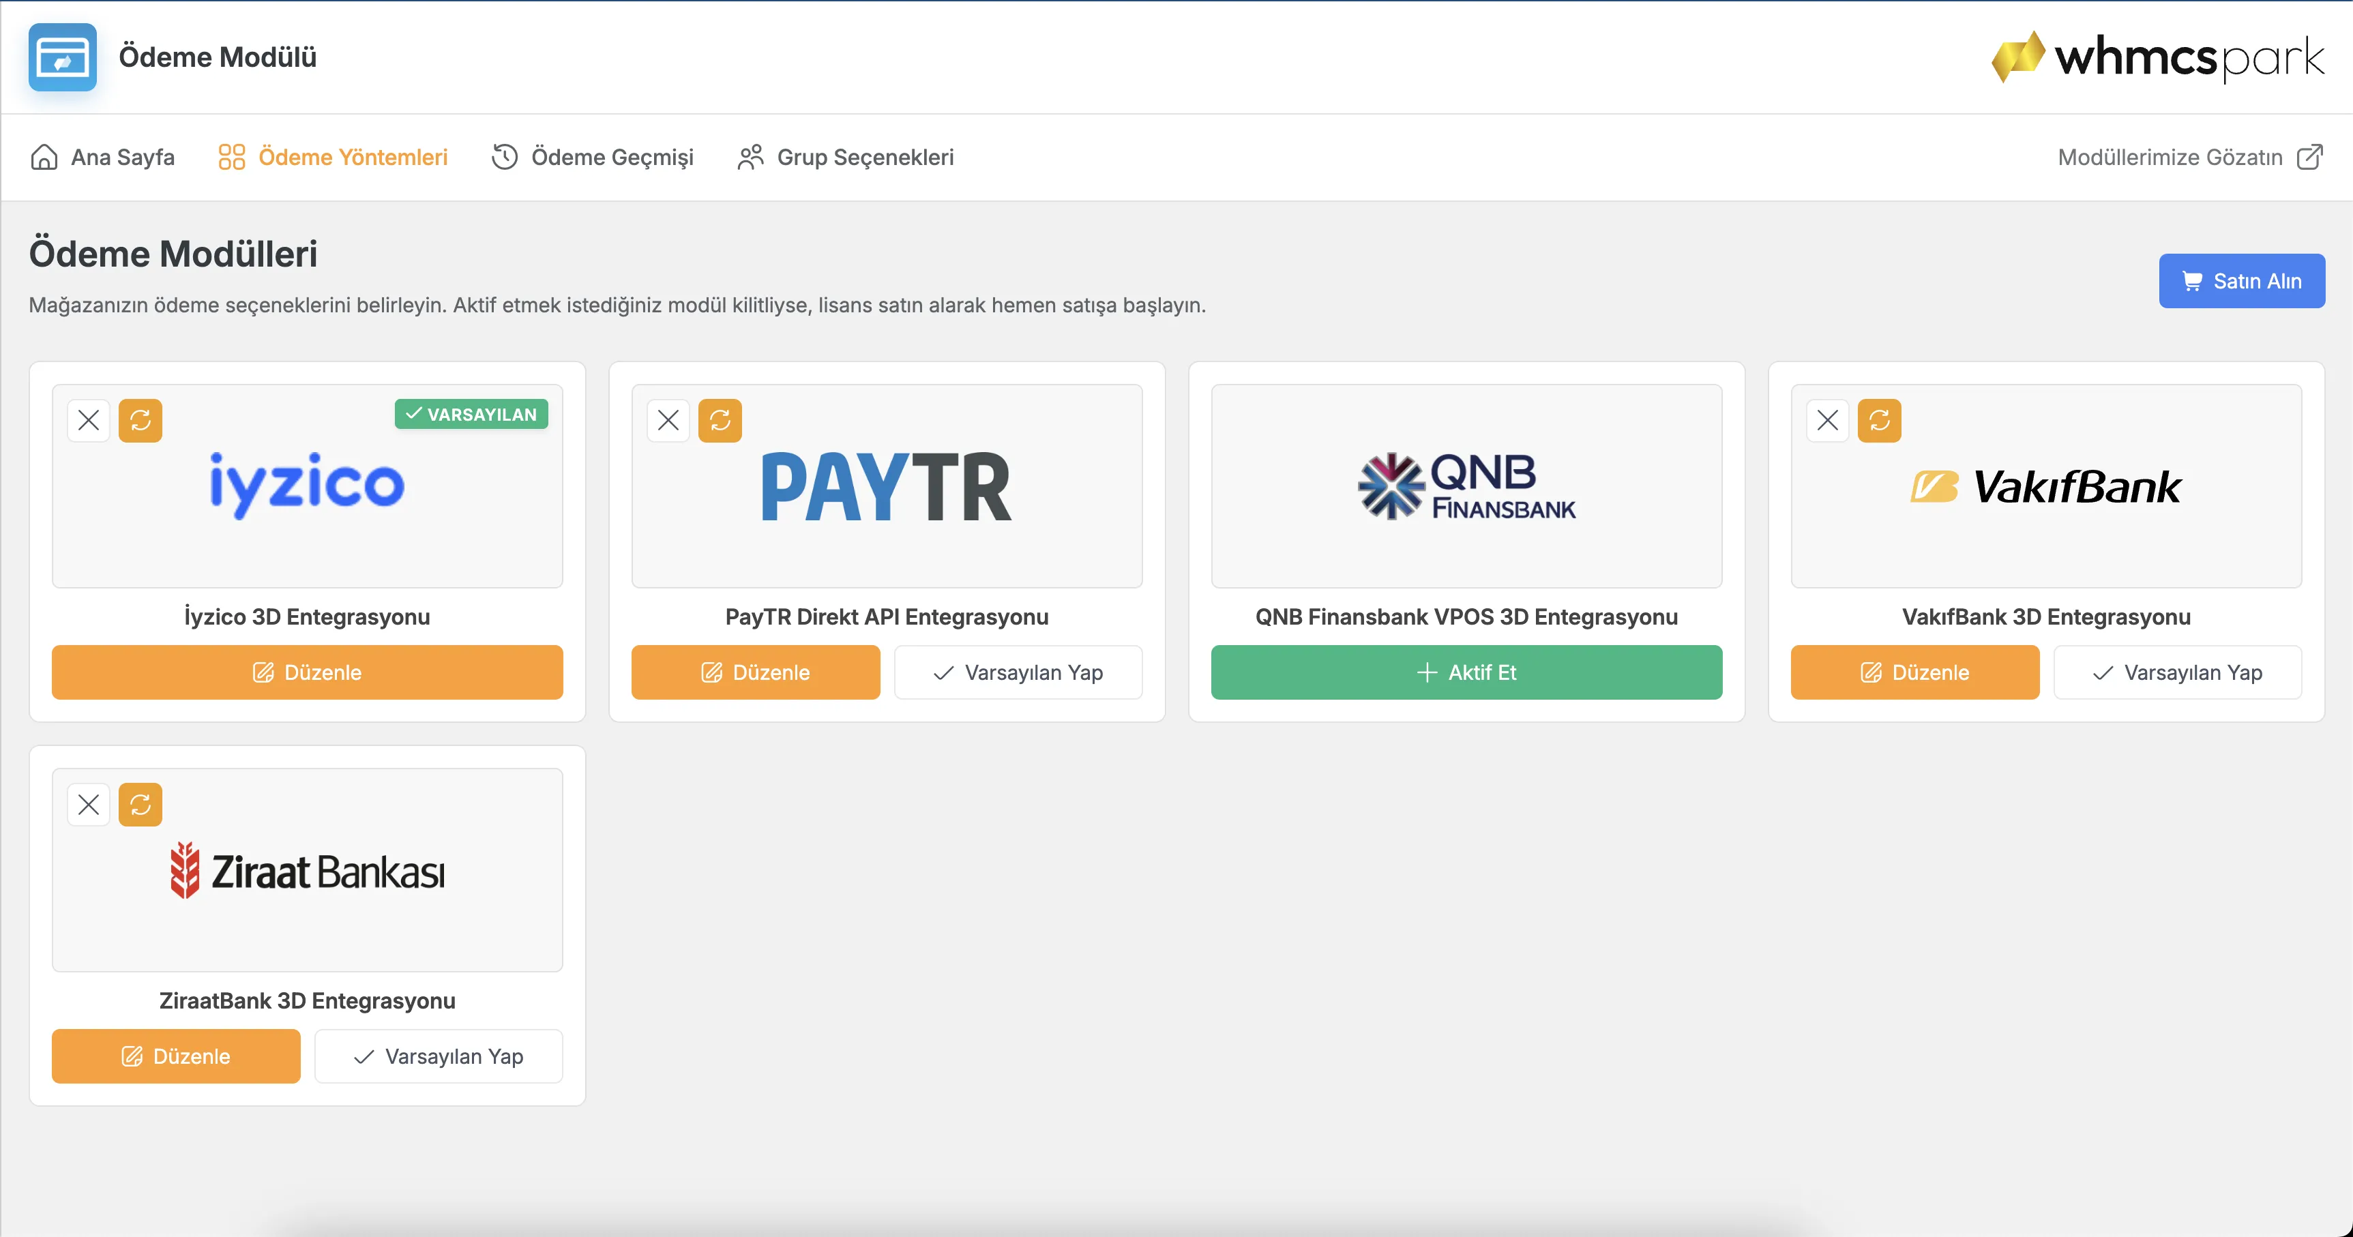Set PayTR as the default method
The image size is (2353, 1237).
1018,672
